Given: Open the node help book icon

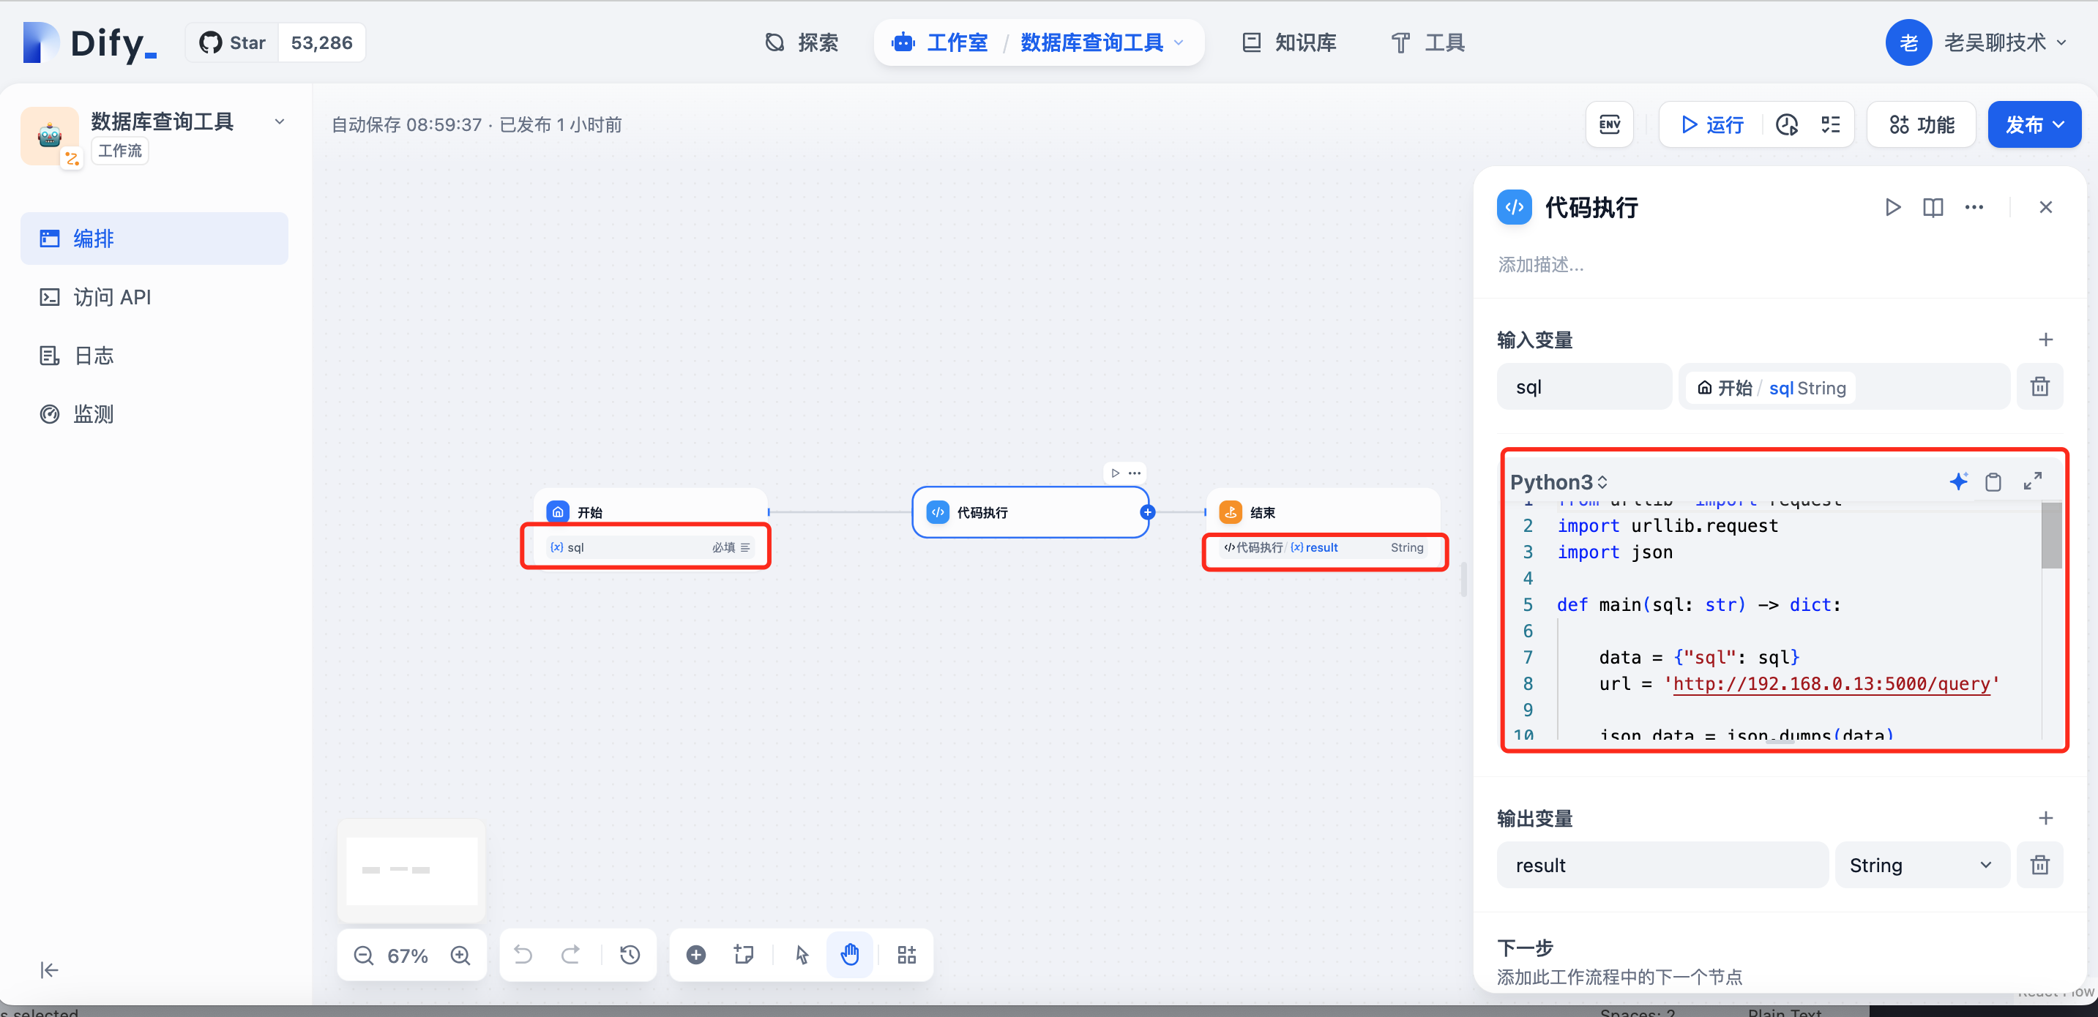Looking at the screenshot, I should tap(1933, 207).
